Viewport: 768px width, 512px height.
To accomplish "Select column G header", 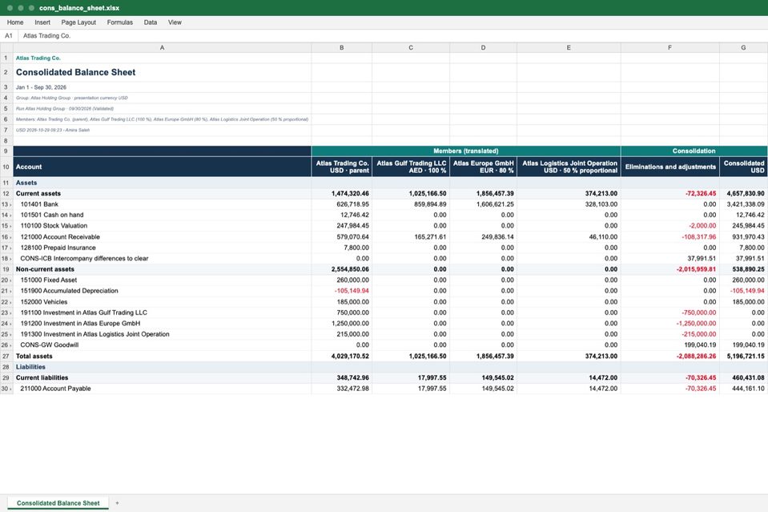I will point(743,47).
